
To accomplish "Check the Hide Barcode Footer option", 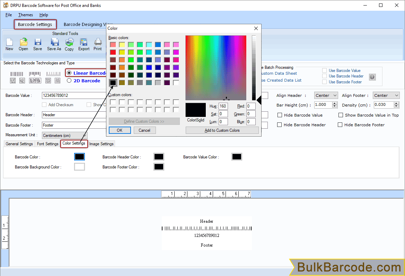I will 340,125.
